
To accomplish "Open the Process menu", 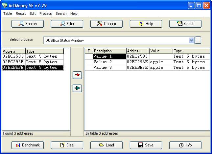I will (x=46, y=13).
